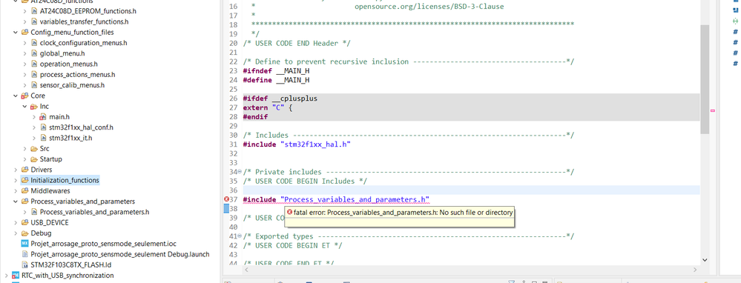Expand the USB_DEVICE folder

tap(16, 223)
